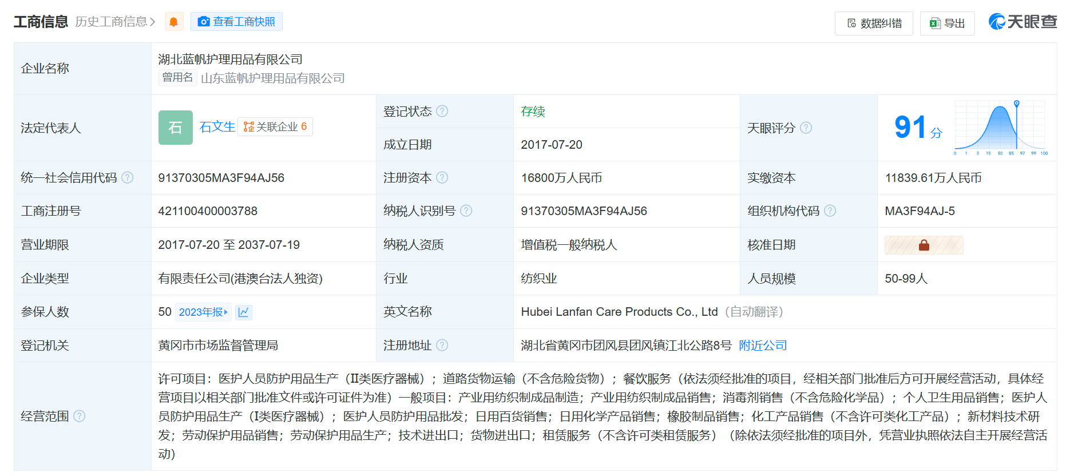
Task: Click help icon next to 登记状态
Action: click(442, 111)
